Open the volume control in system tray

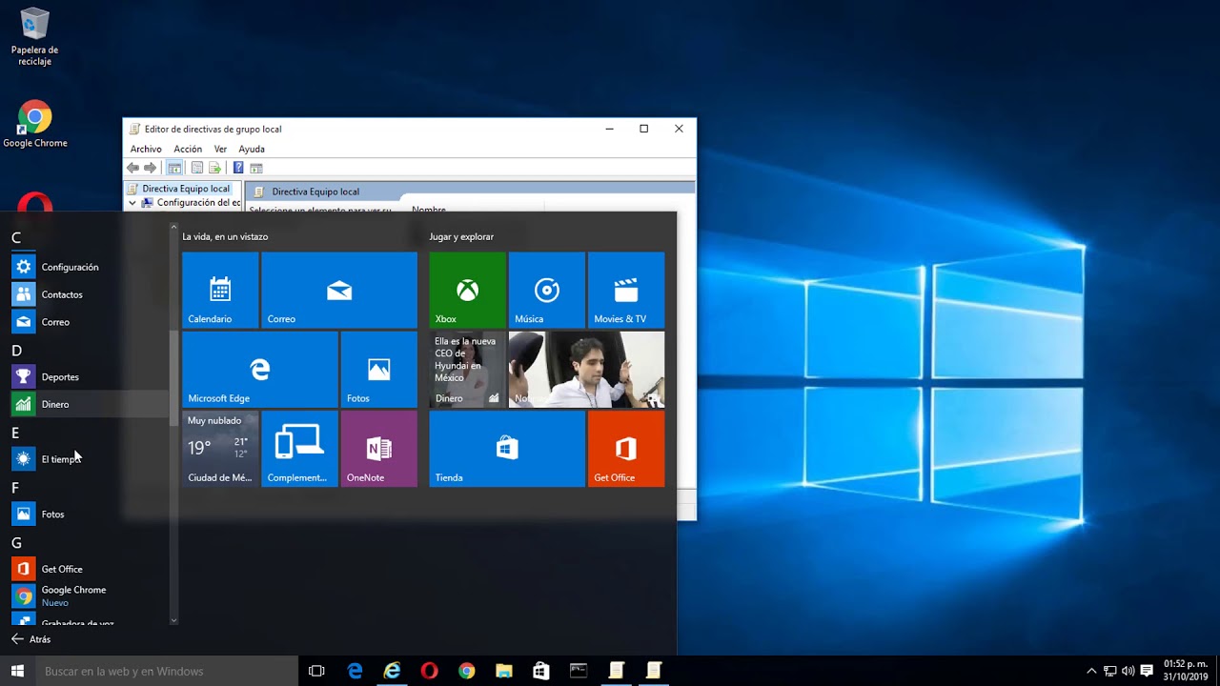point(1128,671)
